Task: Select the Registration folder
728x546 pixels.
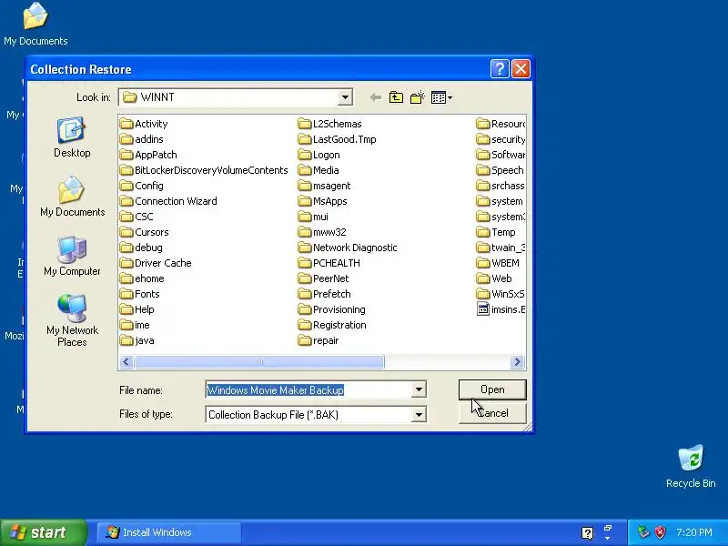Action: point(332,325)
